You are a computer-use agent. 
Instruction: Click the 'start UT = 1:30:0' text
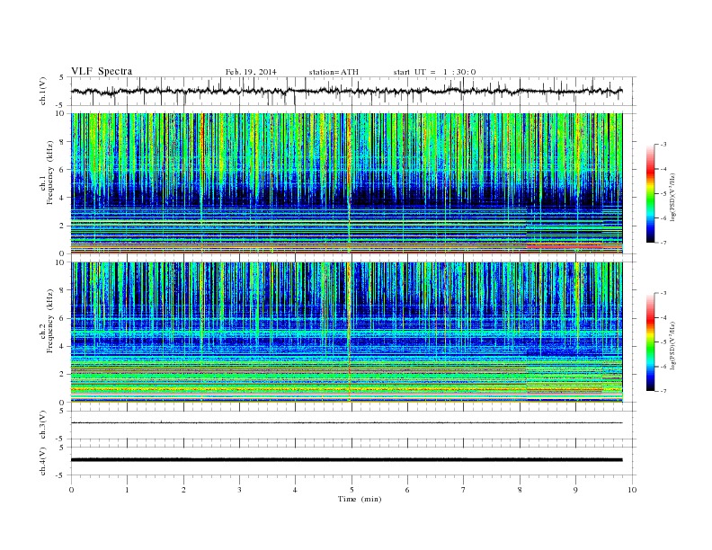434,72
